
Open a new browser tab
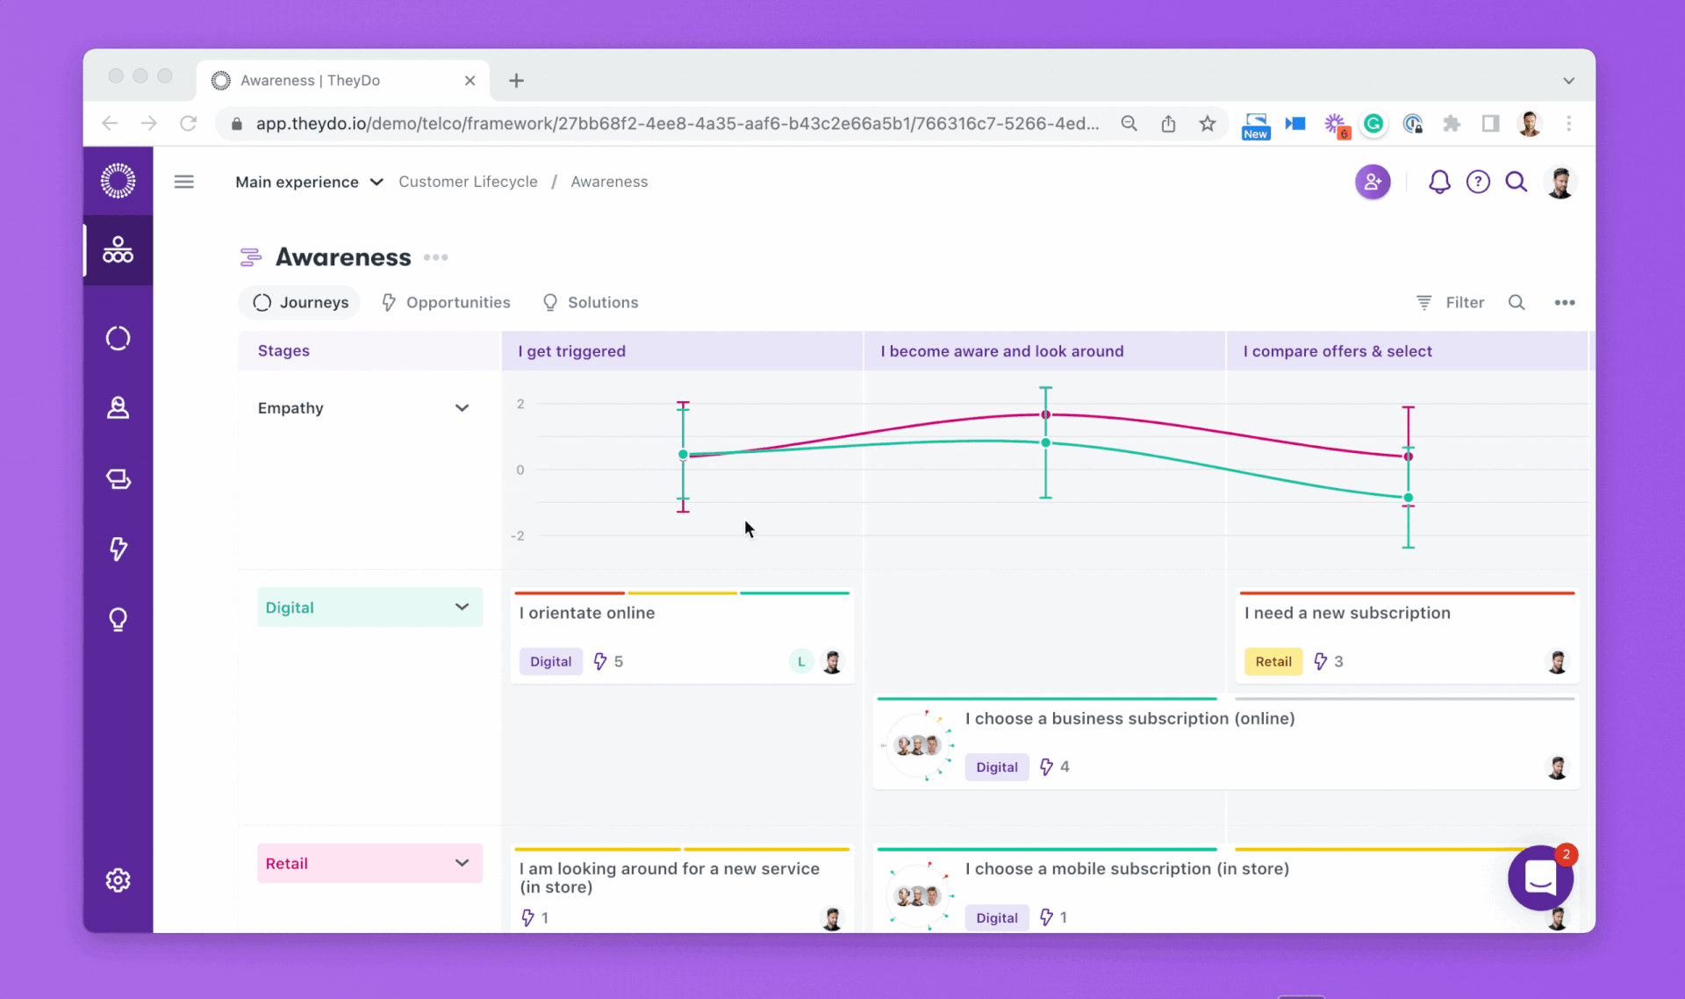click(516, 81)
